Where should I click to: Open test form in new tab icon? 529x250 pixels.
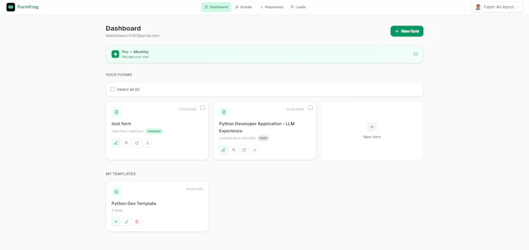pos(137,143)
